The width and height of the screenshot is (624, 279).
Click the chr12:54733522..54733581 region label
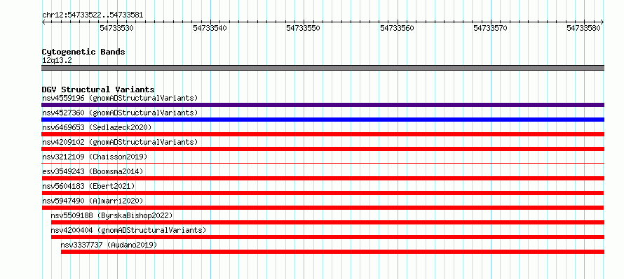tap(93, 15)
